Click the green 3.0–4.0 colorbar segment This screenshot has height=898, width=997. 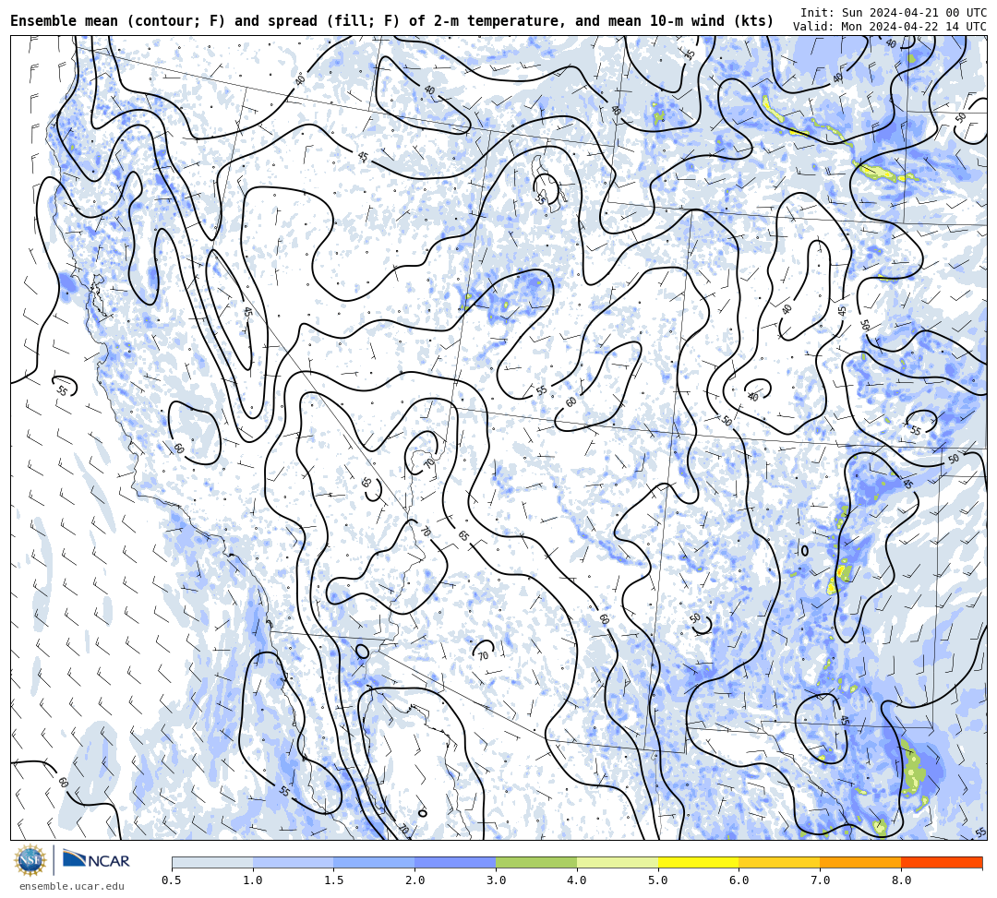click(x=536, y=862)
